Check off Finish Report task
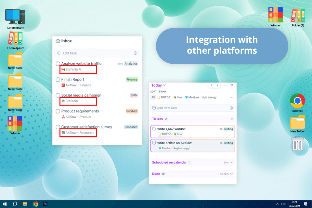This screenshot has width=312, height=208. 58,80
